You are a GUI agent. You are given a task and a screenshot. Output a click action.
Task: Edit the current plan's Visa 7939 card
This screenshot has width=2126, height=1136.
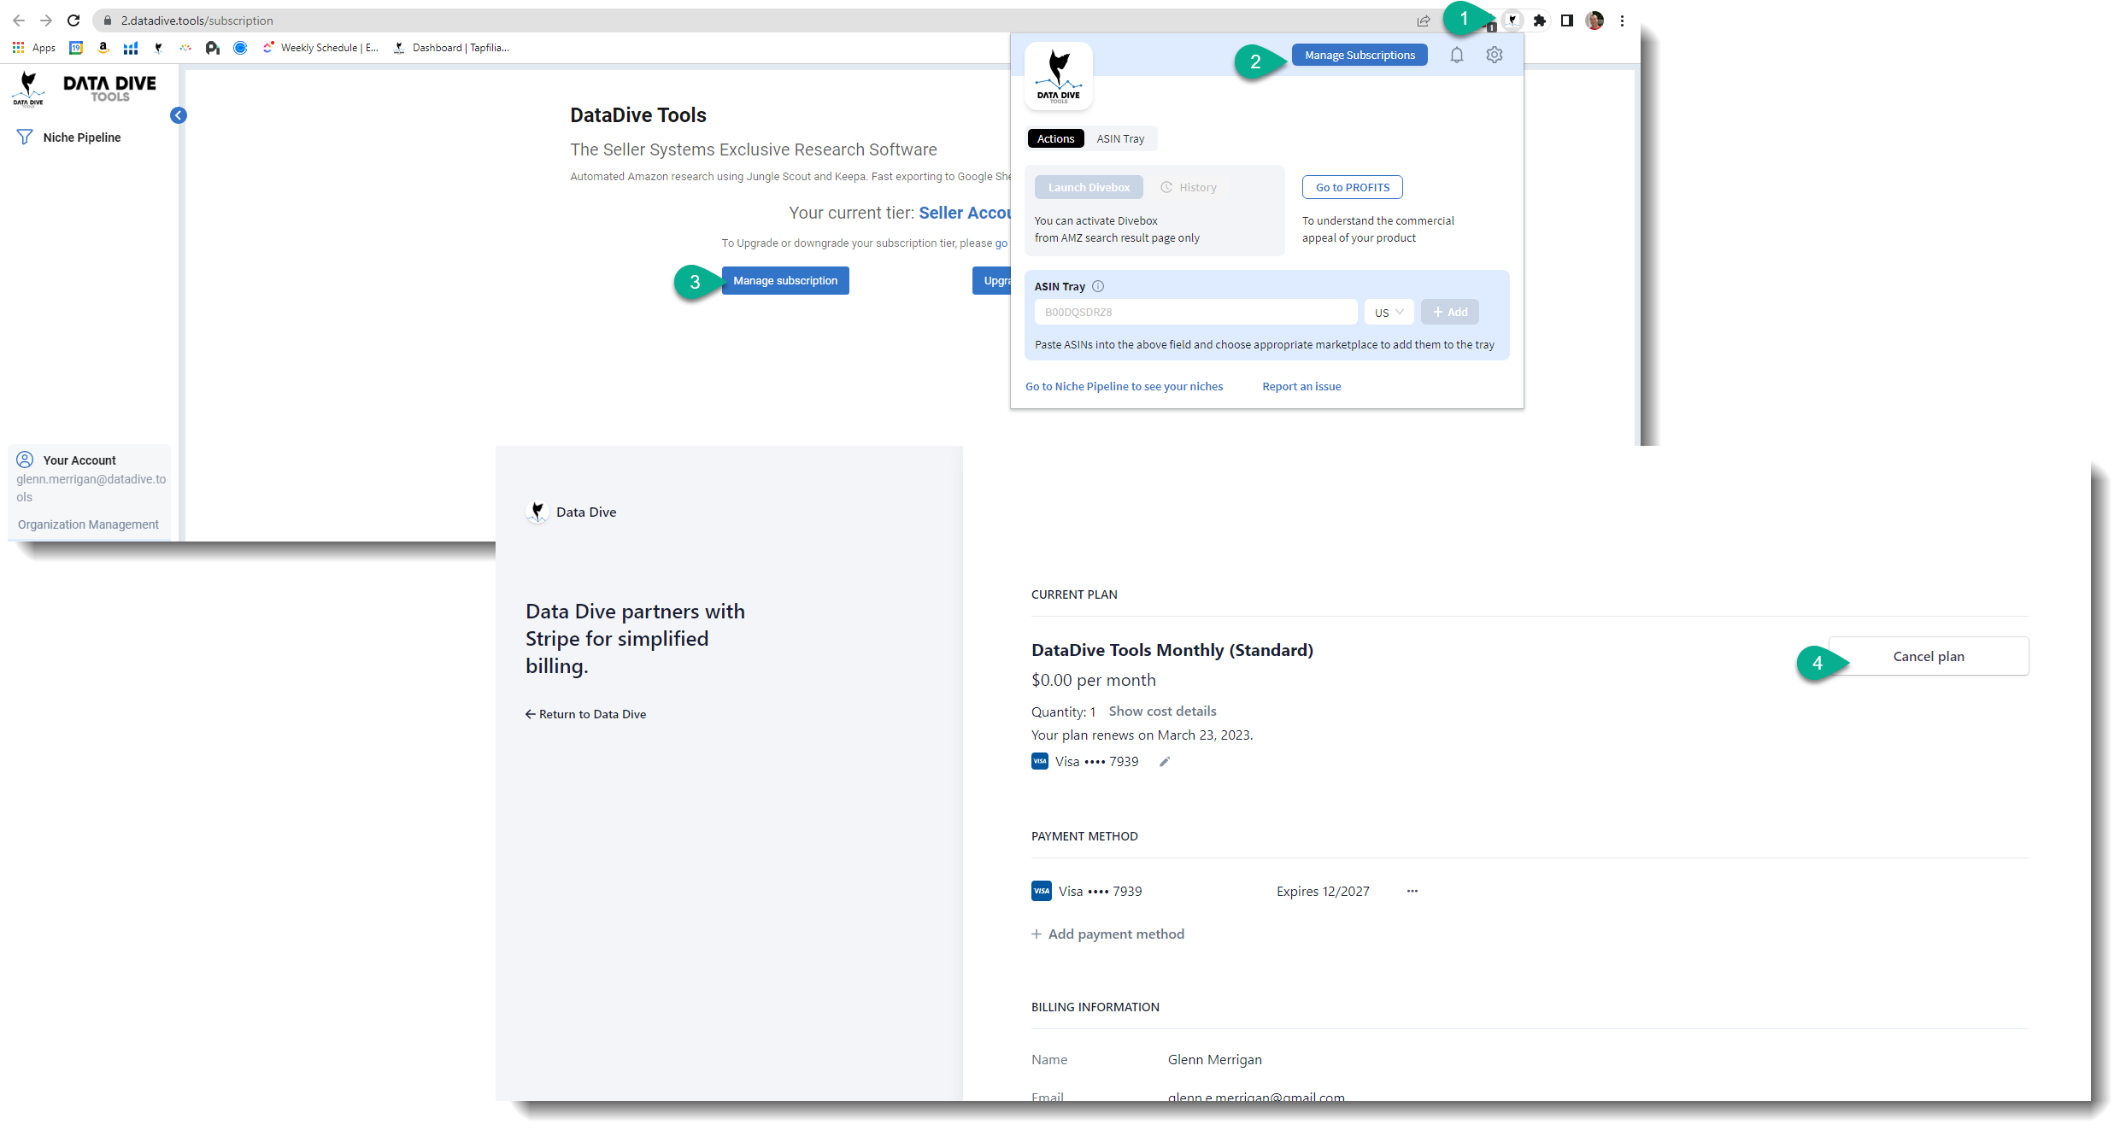1164,762
